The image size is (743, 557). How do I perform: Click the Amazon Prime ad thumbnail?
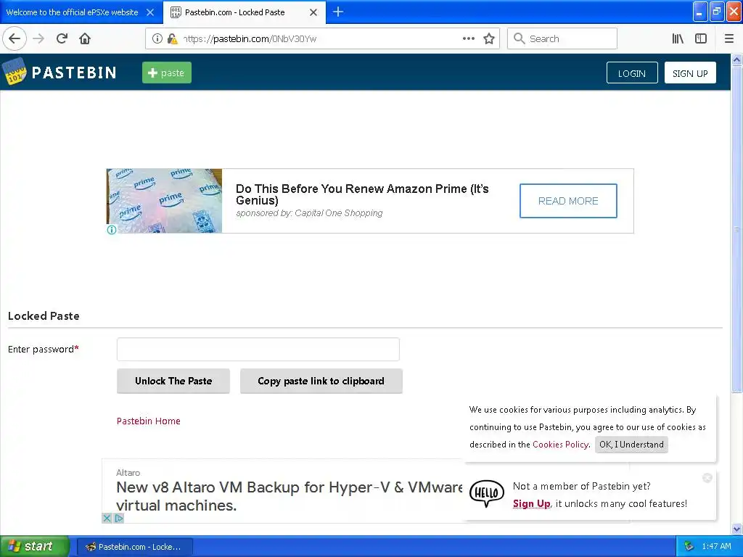[164, 201]
